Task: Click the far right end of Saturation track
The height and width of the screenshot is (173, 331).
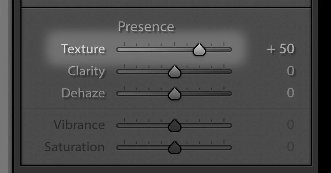Action: pyautogui.click(x=230, y=147)
